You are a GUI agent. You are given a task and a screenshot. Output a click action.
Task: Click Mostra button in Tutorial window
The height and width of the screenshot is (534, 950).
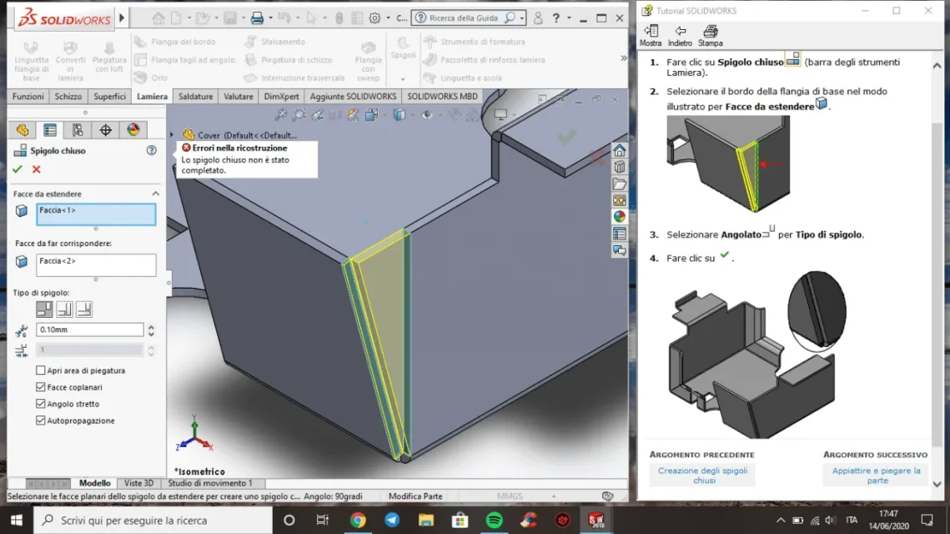(651, 36)
